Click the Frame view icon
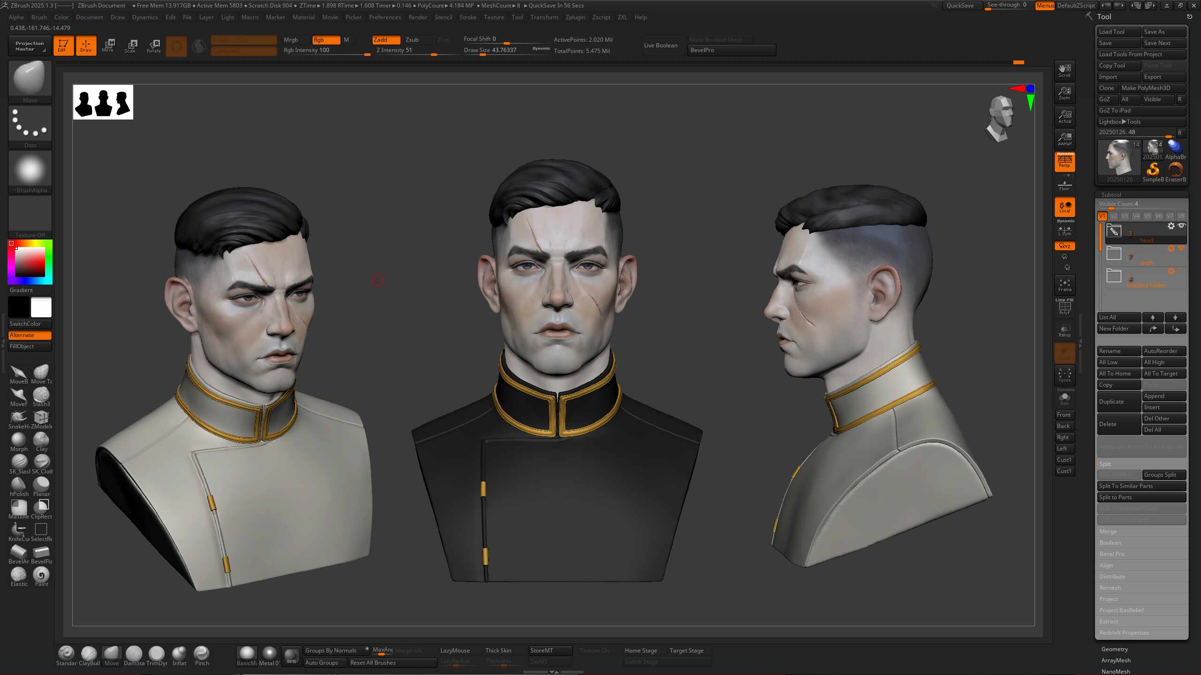This screenshot has height=675, width=1201. (1064, 285)
